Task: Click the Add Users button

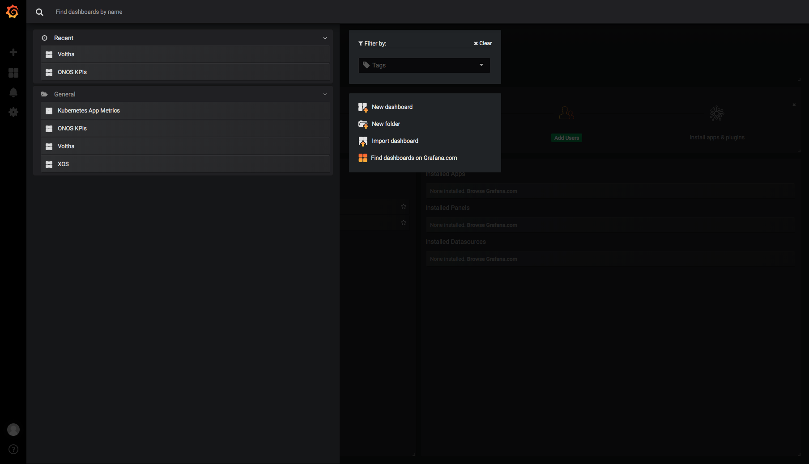Action: point(566,138)
